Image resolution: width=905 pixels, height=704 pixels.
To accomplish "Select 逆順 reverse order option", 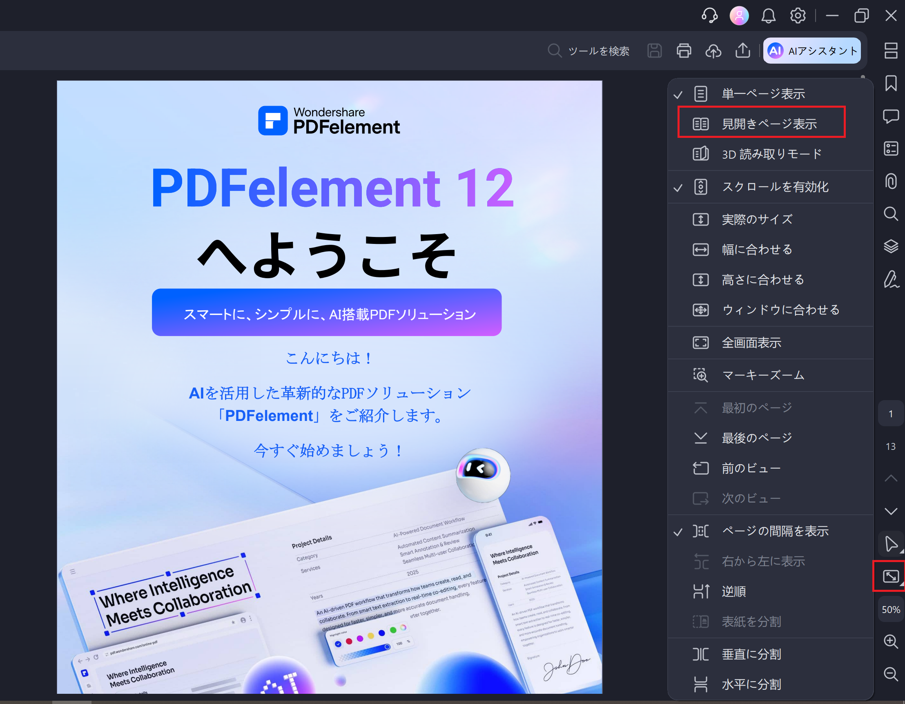I will (770, 591).
